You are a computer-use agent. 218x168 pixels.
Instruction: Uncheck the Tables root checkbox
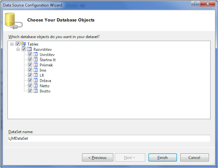point(18,44)
